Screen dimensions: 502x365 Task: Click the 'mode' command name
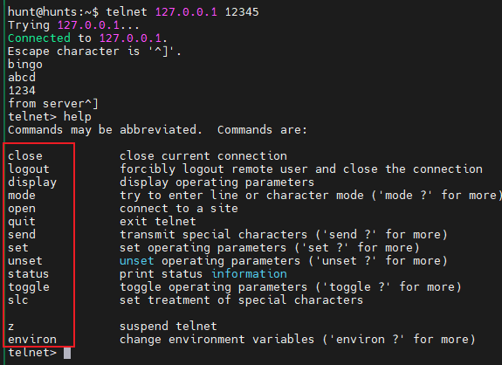click(x=22, y=196)
